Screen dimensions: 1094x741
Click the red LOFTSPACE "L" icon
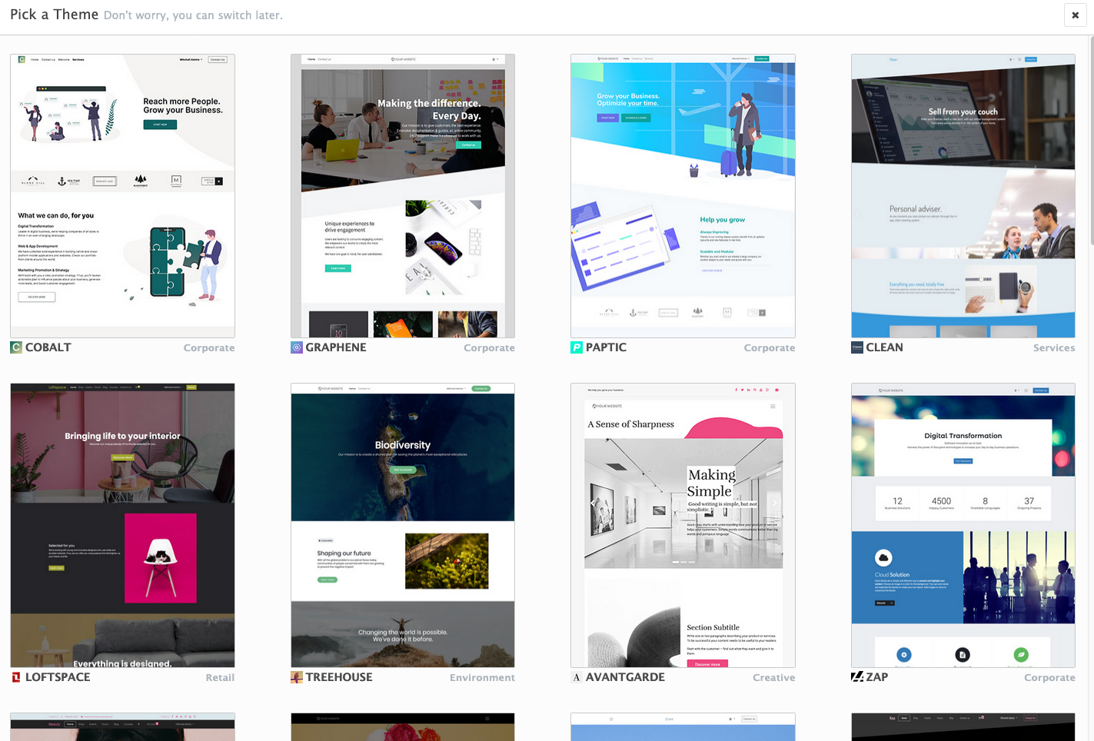point(16,677)
